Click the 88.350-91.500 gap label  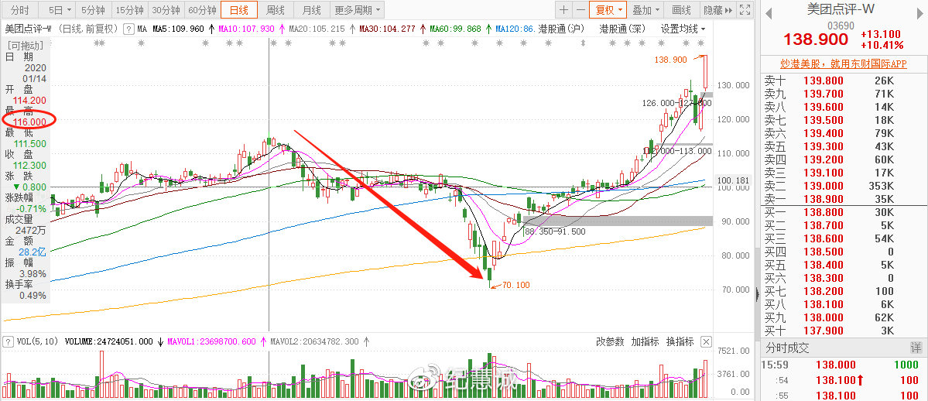[x=555, y=231]
